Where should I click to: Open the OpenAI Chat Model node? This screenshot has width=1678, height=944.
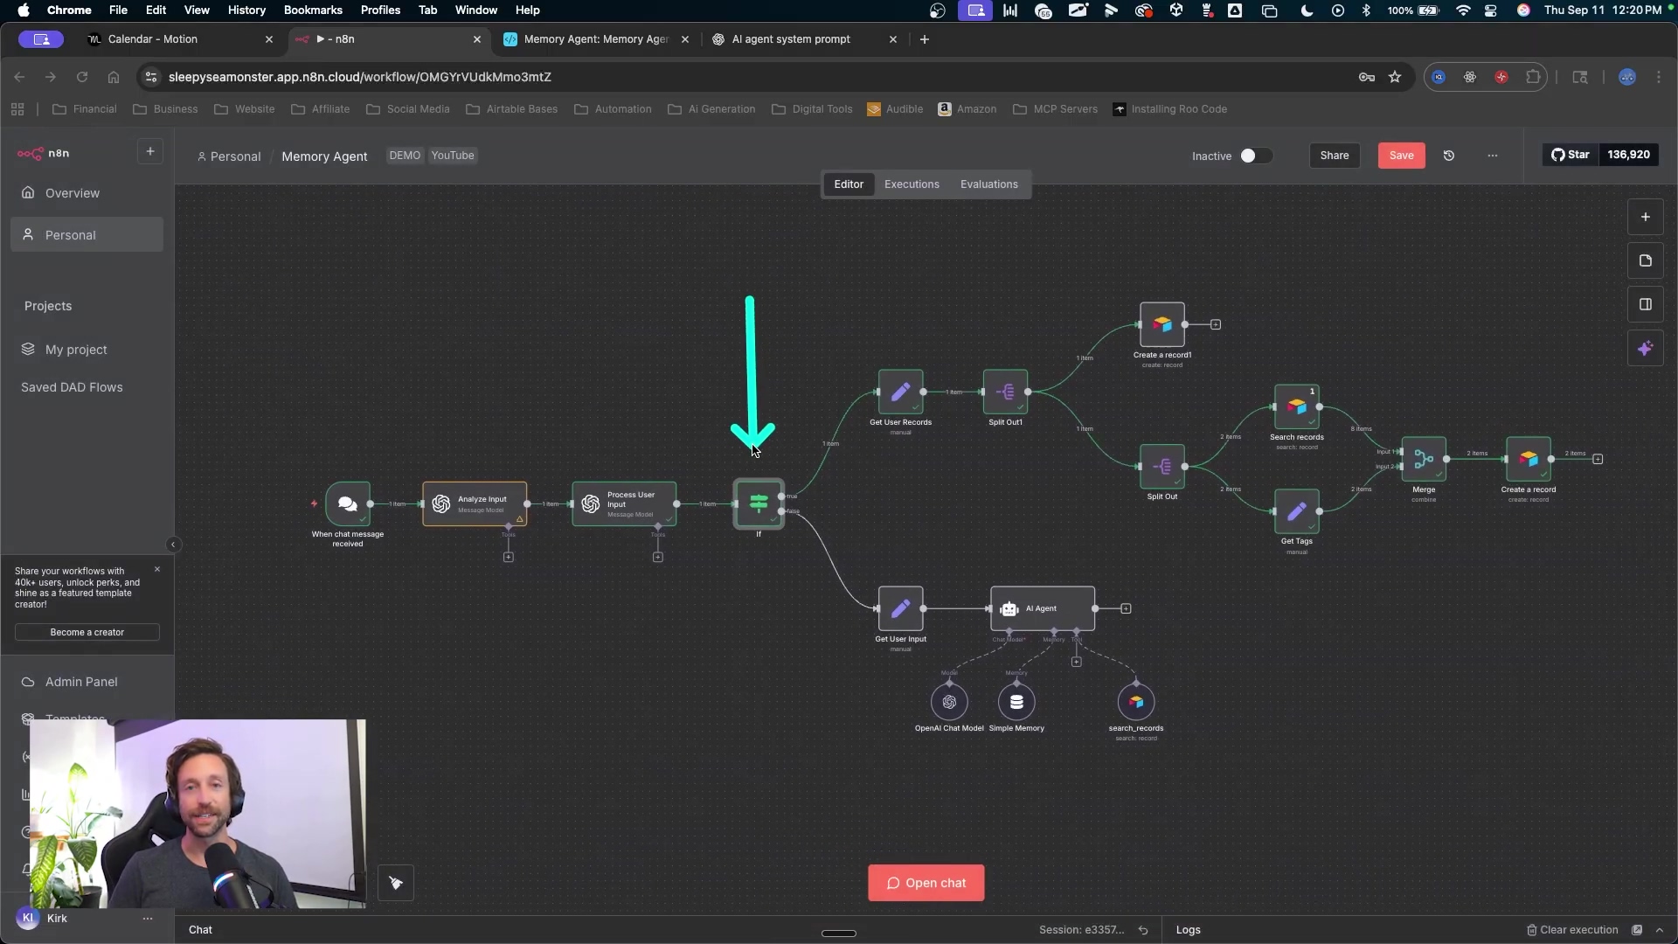tap(949, 702)
